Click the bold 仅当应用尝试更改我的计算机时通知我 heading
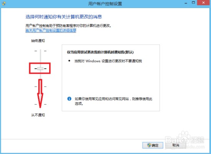 100,52
